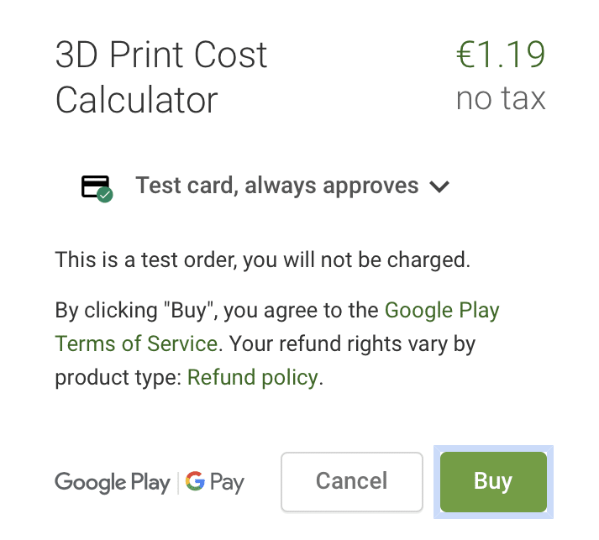Screen dimensions: 599x540
Task: Click the Terms of Service link text
Action: pos(136,343)
